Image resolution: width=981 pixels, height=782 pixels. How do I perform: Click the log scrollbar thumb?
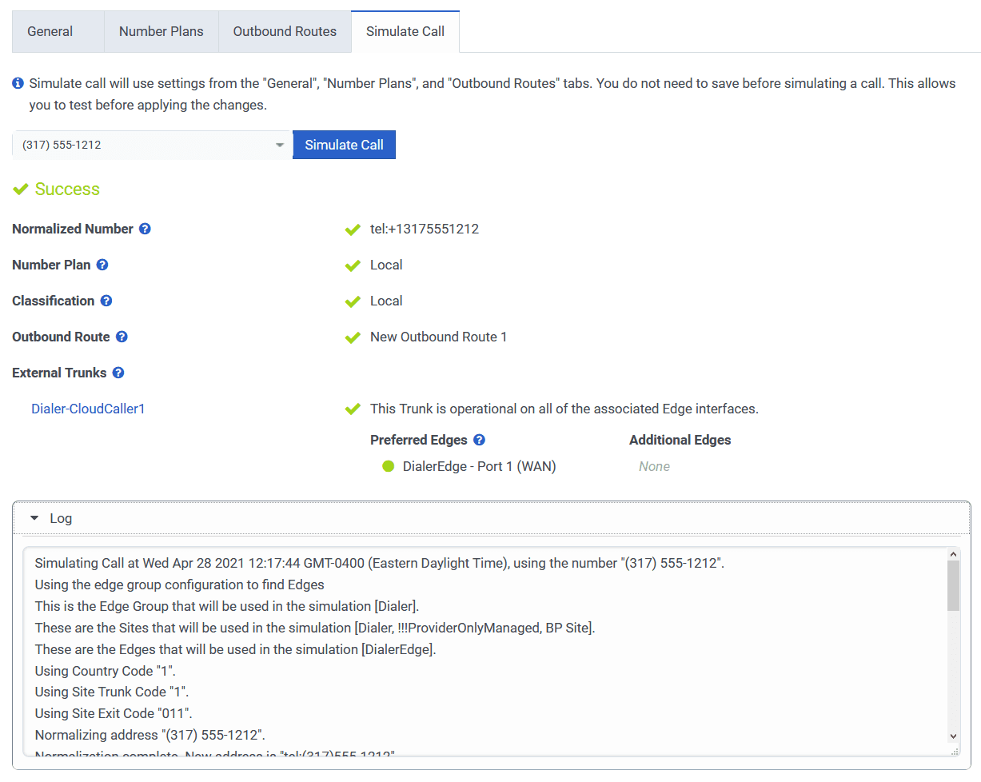pyautogui.click(x=953, y=585)
